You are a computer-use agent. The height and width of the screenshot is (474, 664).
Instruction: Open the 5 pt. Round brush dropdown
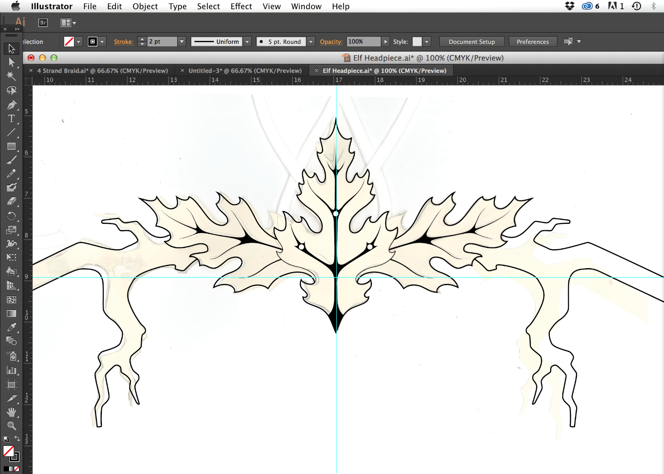[x=310, y=41]
